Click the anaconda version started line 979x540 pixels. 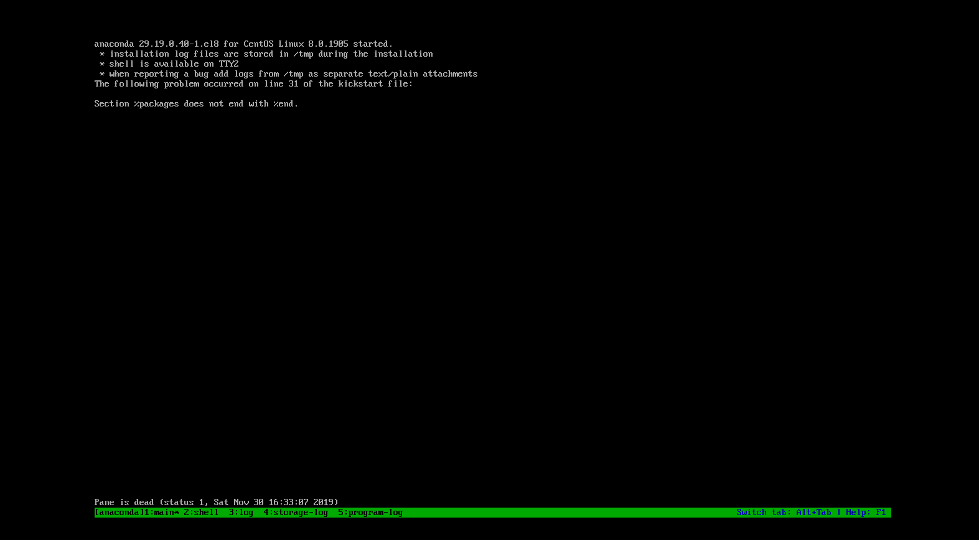[x=243, y=44]
